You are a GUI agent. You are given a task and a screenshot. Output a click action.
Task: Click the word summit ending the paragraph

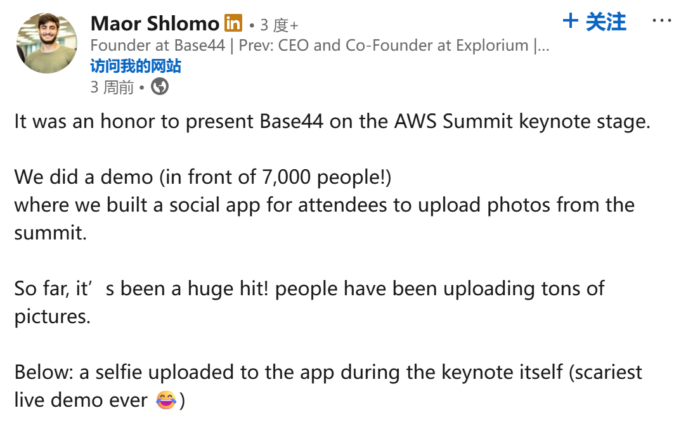[49, 233]
